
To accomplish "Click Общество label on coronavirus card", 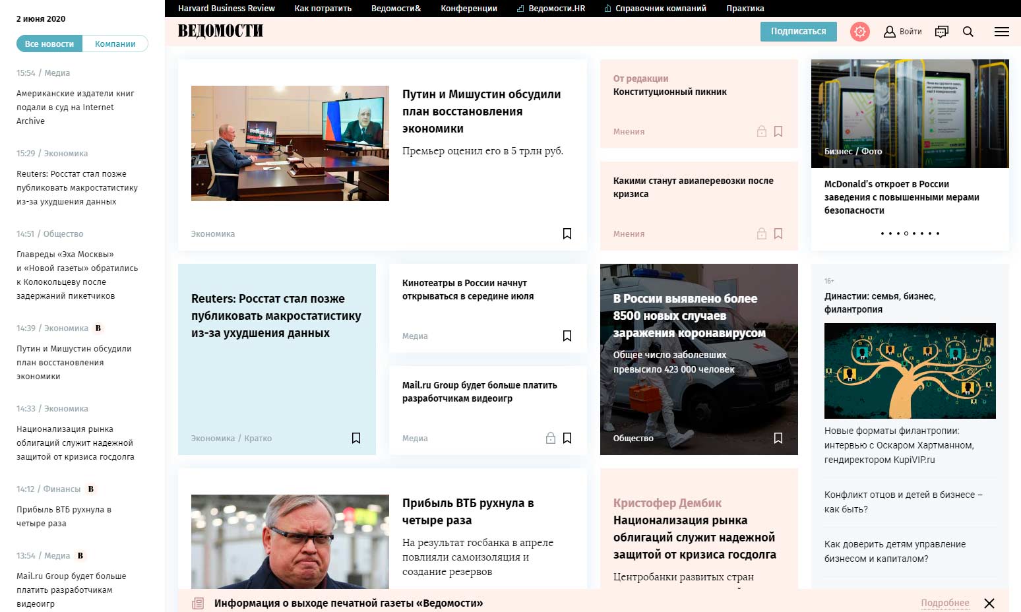I will click(633, 438).
